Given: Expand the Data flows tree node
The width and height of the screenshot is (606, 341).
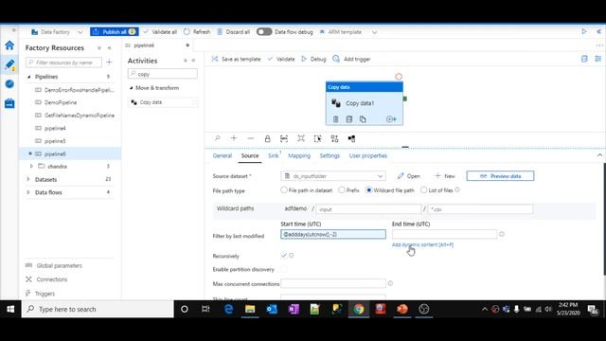Looking at the screenshot, I should click(28, 192).
